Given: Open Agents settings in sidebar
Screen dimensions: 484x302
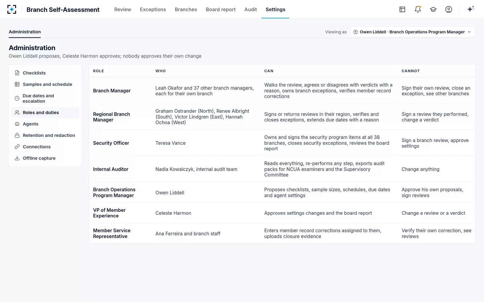Looking at the screenshot, I should point(45,124).
